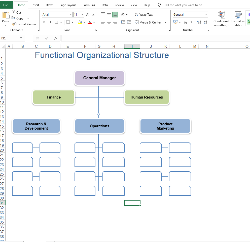The image size is (250, 242).
Task: Open the Clipboard dialog launcher
Action: pos(38,30)
